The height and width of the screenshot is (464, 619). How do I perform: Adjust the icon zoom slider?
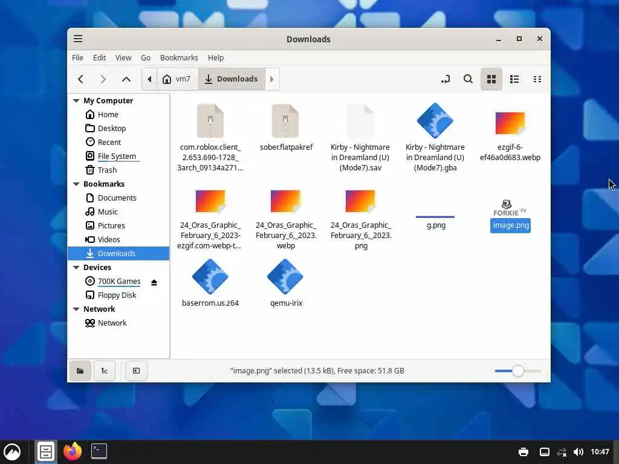517,370
